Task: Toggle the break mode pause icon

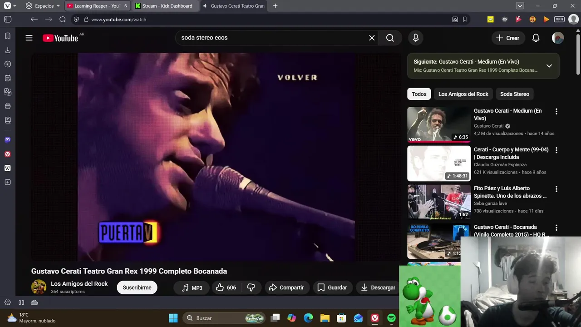Action: (21, 302)
